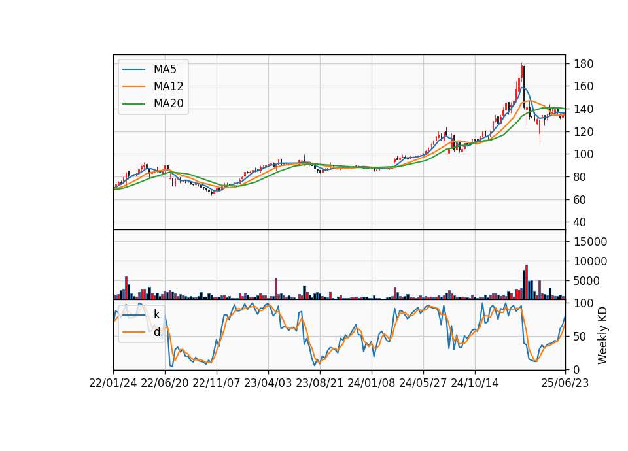Viewport: 628px width, 451px height.
Task: Click the 140 price axis label
Action: coord(584,109)
